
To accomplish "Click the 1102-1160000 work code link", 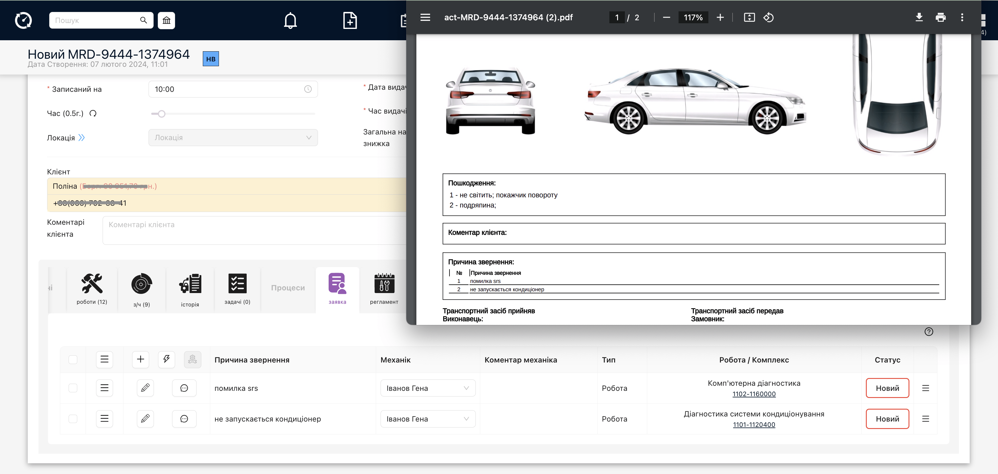I will coord(753,394).
